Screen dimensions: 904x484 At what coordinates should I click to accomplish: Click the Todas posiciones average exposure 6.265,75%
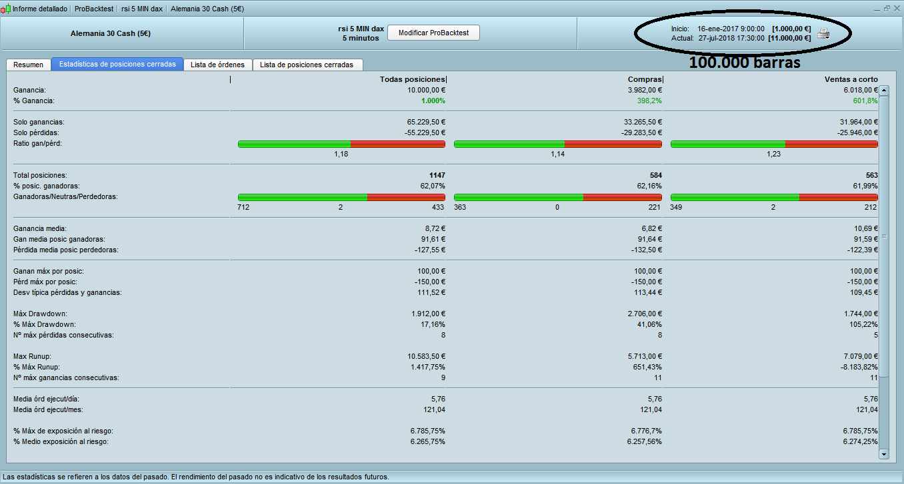pos(429,441)
